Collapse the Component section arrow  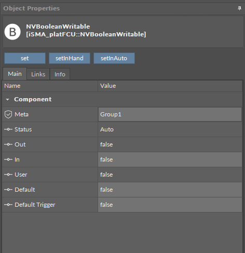7,99
